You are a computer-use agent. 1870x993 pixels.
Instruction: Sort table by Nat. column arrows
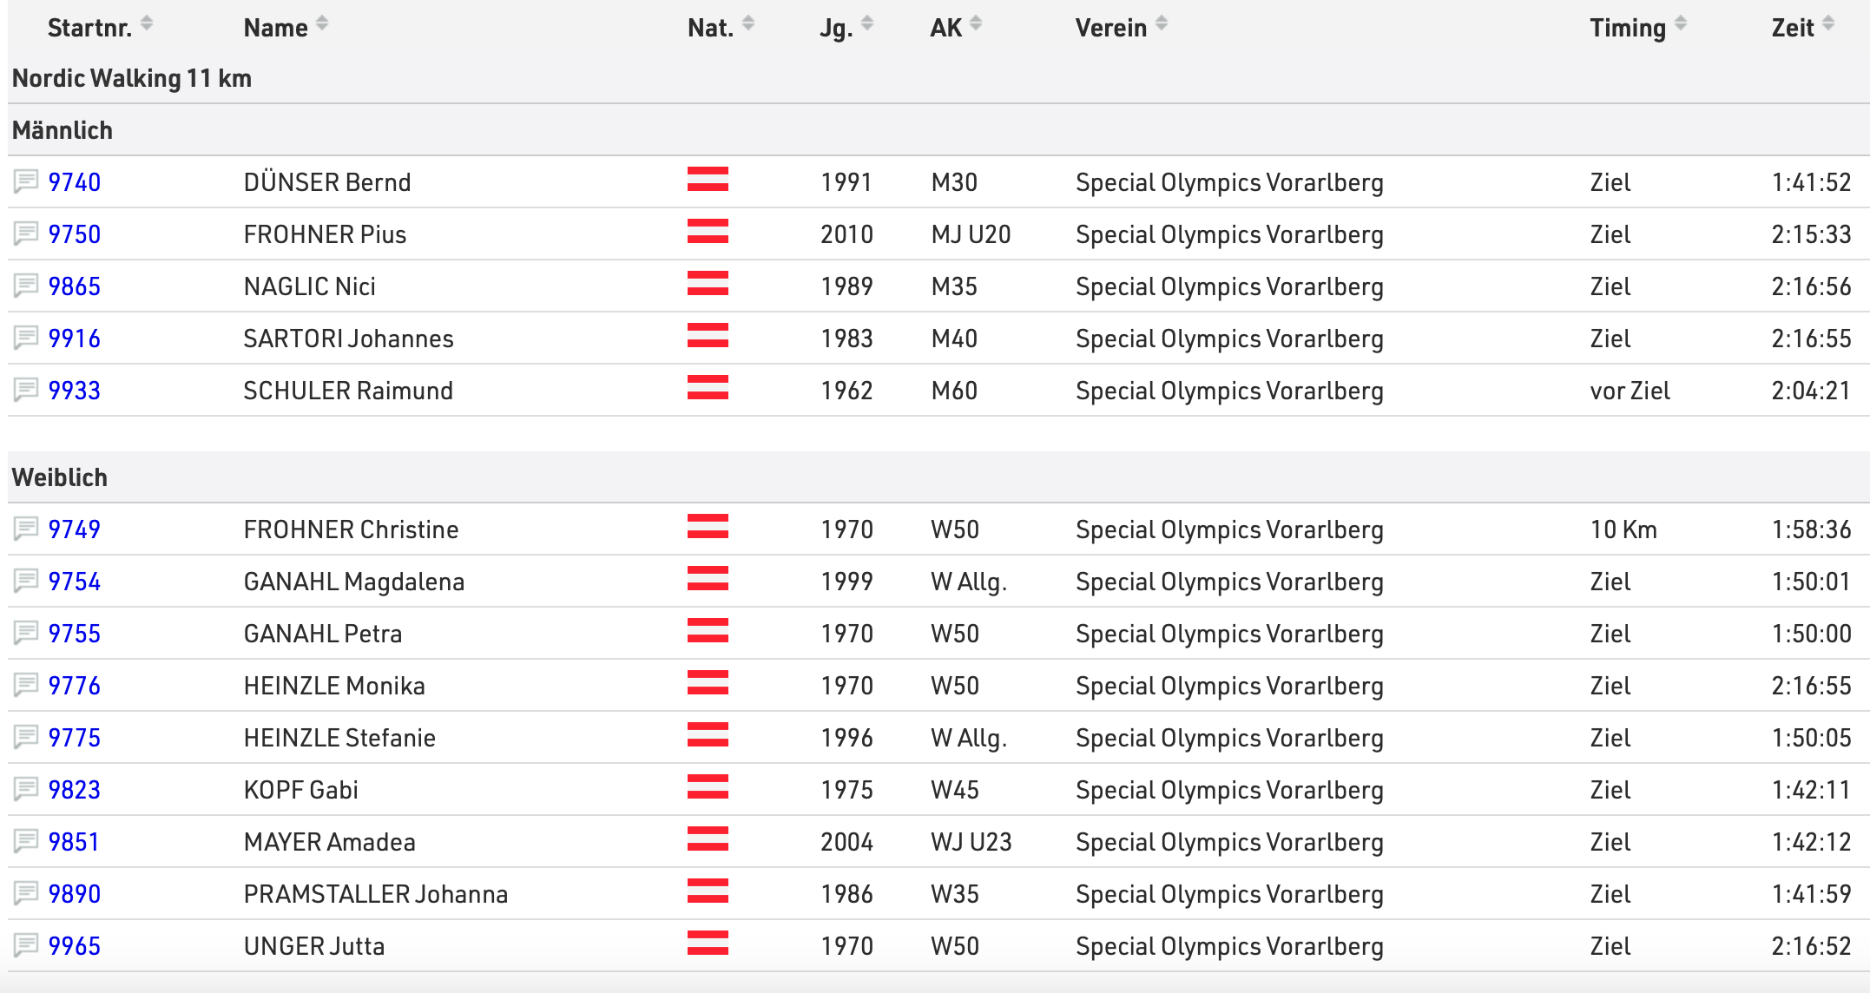click(748, 23)
